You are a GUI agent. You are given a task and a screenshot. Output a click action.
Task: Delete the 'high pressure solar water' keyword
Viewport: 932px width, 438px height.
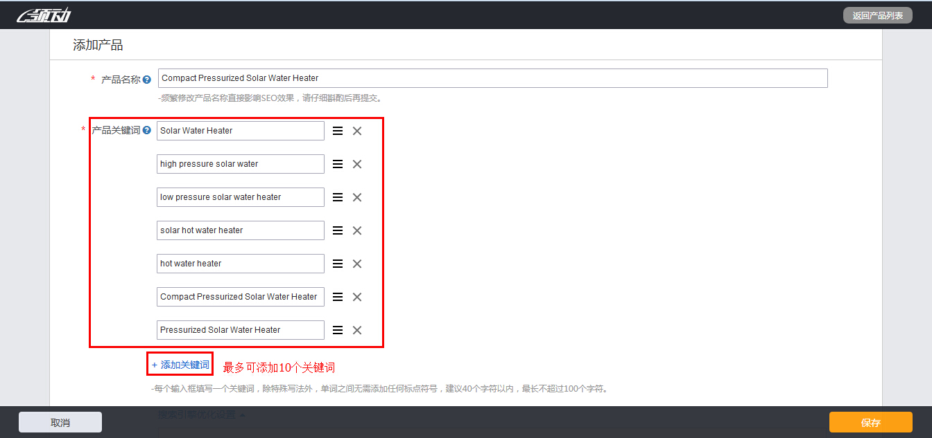click(x=357, y=164)
